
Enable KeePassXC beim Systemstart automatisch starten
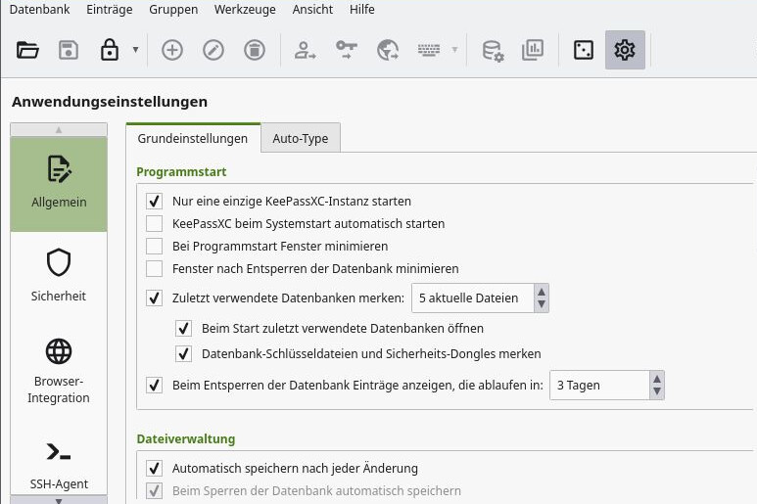tap(155, 224)
